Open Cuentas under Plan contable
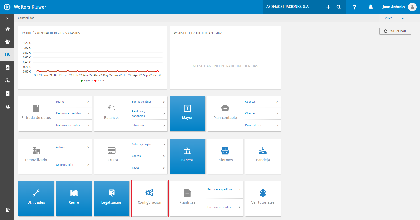 click(250, 102)
